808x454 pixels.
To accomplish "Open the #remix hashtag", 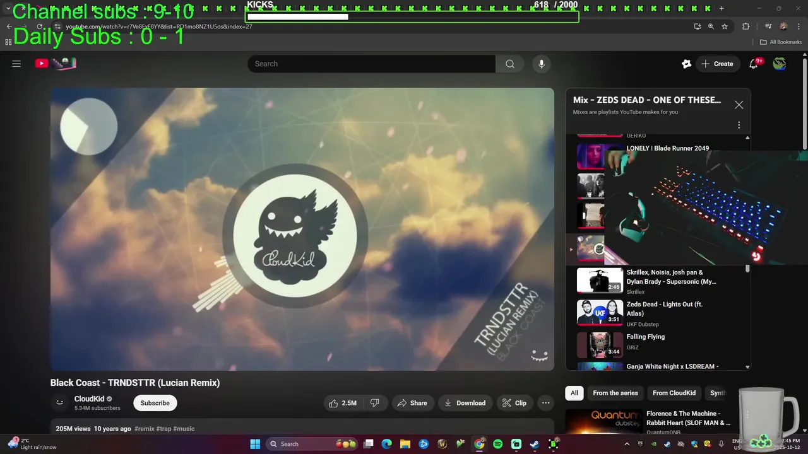I will pyautogui.click(x=144, y=429).
